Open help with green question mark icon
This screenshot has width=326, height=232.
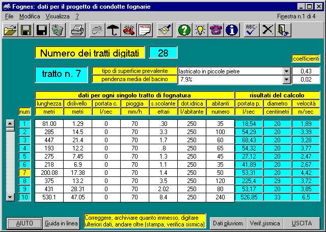pyautogui.click(x=184, y=31)
